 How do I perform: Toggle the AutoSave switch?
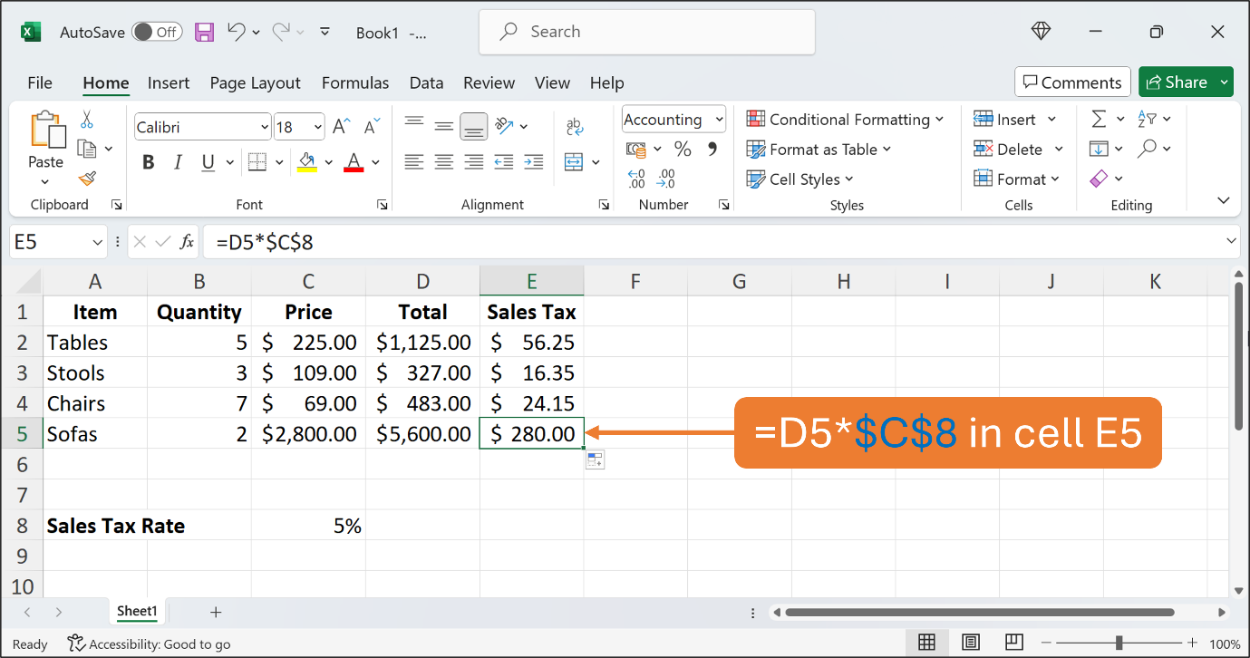coord(157,32)
